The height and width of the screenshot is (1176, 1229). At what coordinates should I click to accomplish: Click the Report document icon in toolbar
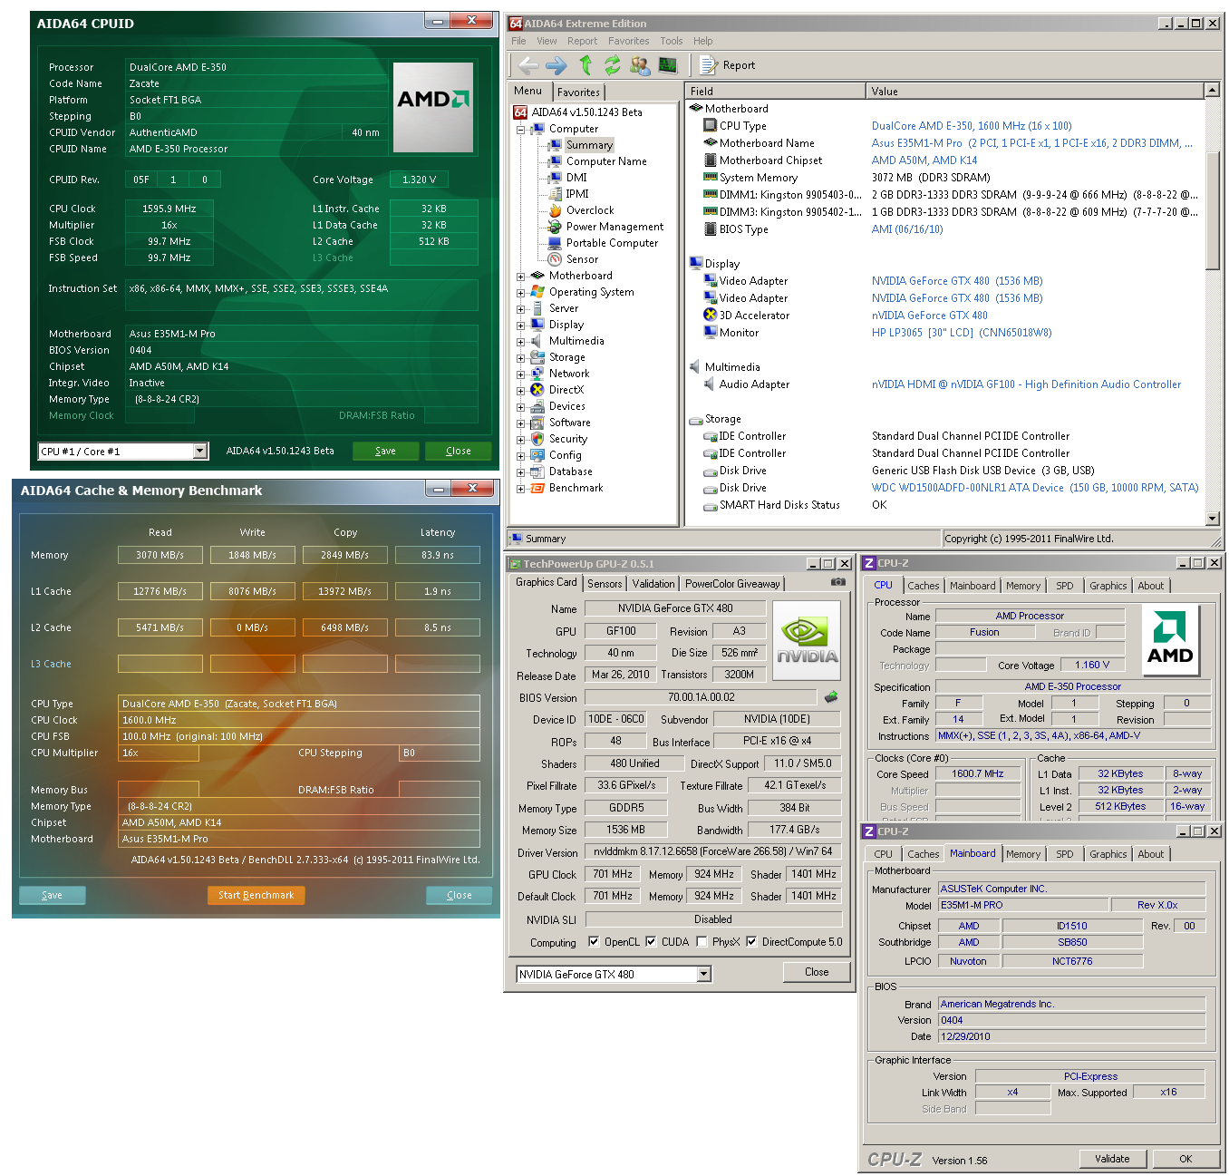coord(708,65)
